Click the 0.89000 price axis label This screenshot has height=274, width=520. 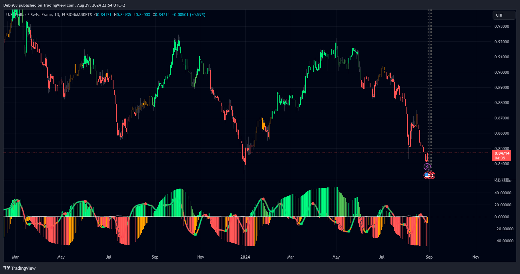(502, 87)
